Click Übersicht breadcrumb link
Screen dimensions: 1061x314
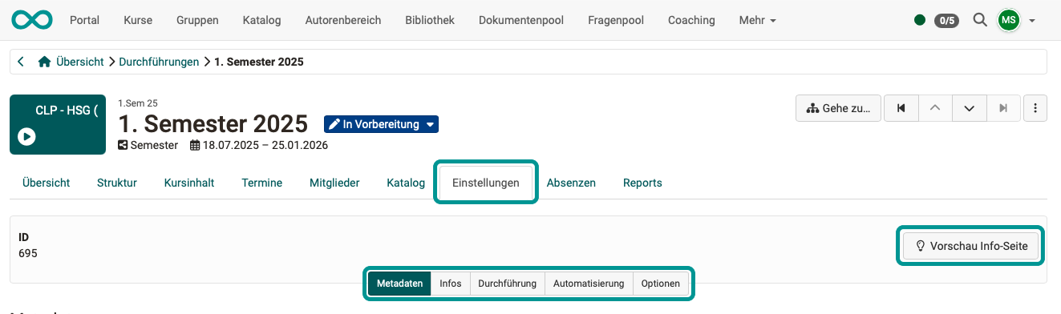80,62
